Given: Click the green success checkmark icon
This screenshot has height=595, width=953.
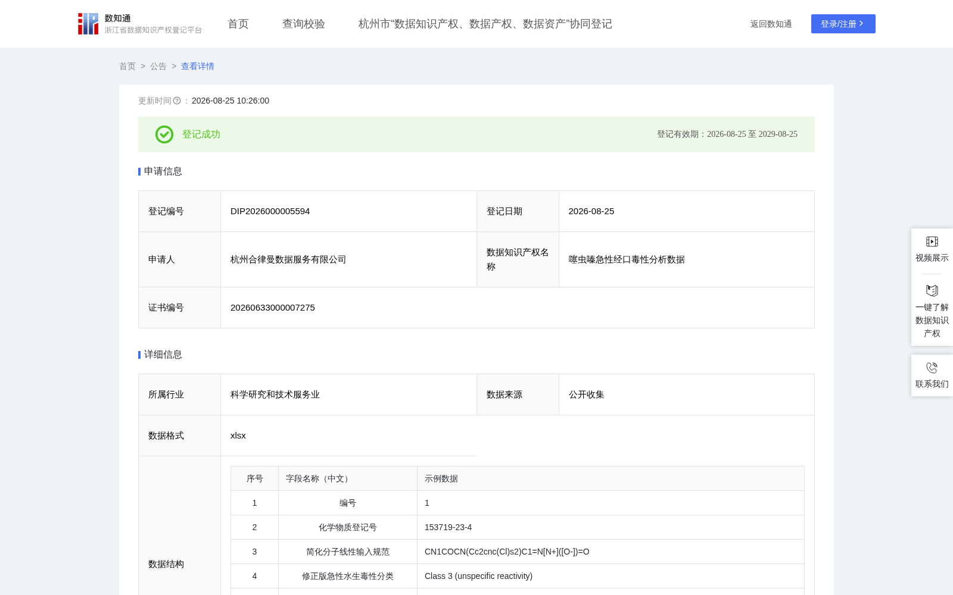Looking at the screenshot, I should tap(164, 134).
